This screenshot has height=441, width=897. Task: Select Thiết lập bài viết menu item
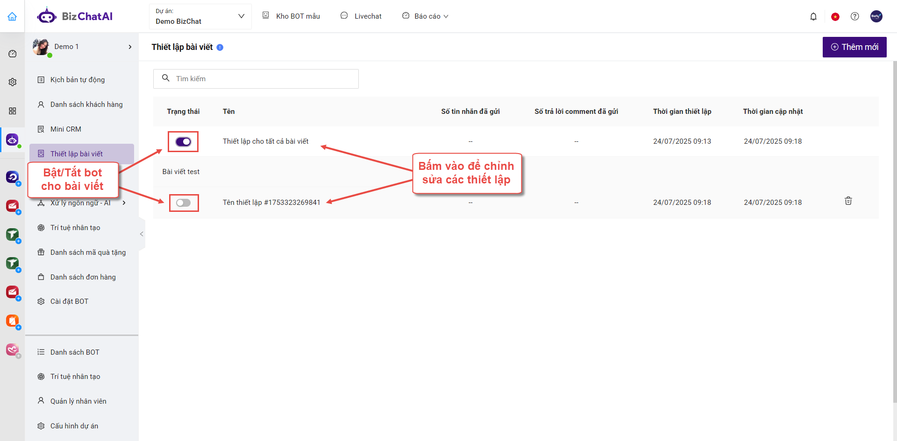(x=82, y=154)
